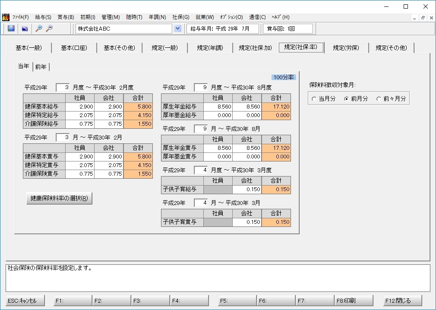Open the 給与(S) menu
Viewport: 436px width, 310px height.
coord(43,17)
